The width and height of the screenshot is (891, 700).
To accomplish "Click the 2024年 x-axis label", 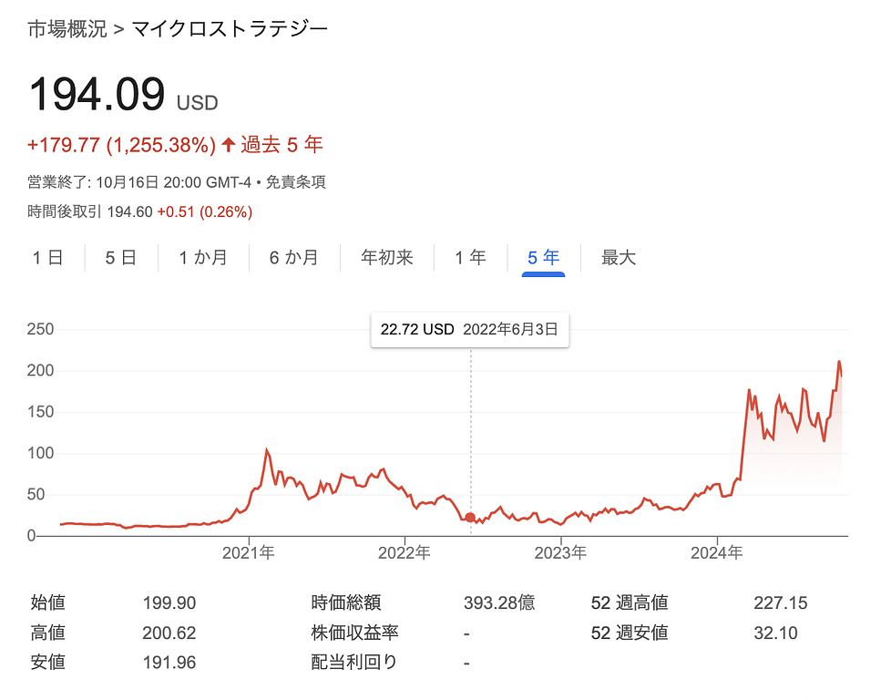I will pyautogui.click(x=716, y=552).
